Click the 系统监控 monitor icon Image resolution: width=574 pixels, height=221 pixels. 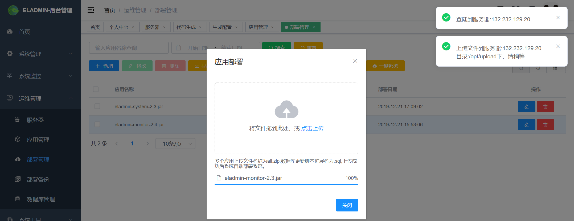click(10, 76)
